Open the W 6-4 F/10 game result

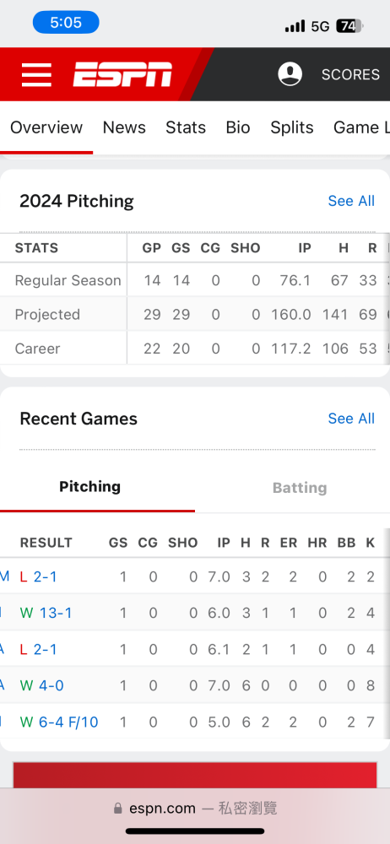59,722
